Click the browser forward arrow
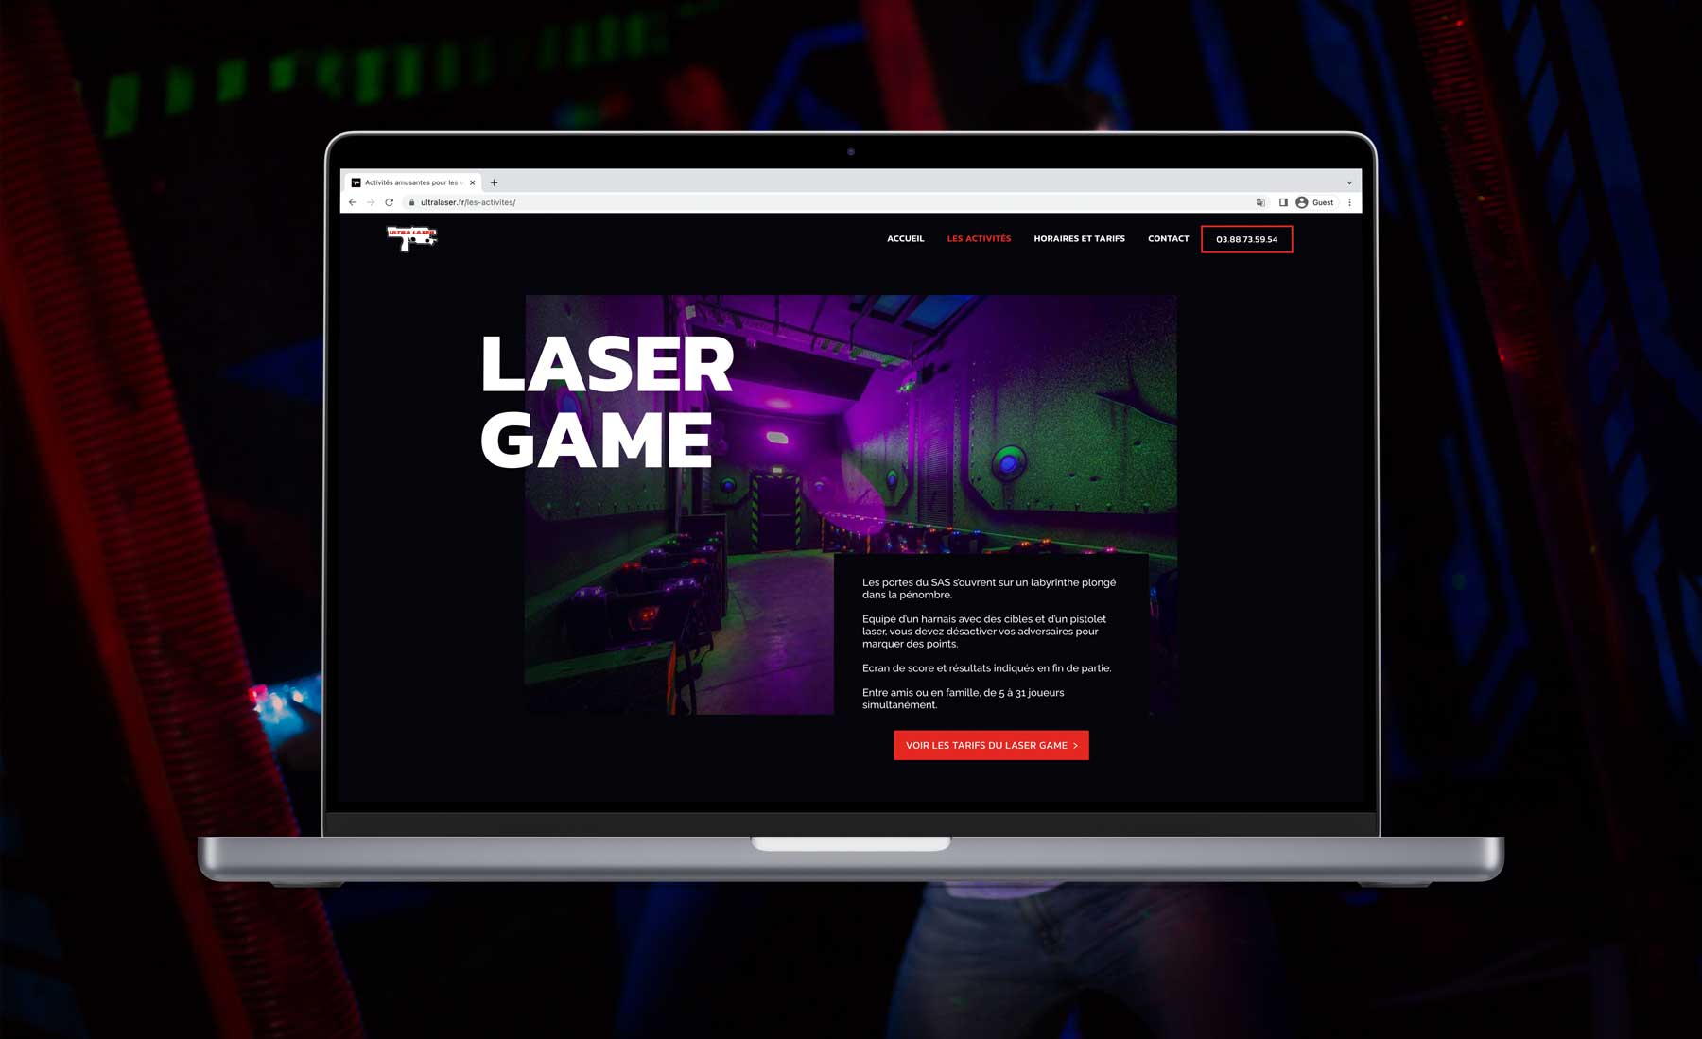Image resolution: width=1702 pixels, height=1039 pixels. 371,202
